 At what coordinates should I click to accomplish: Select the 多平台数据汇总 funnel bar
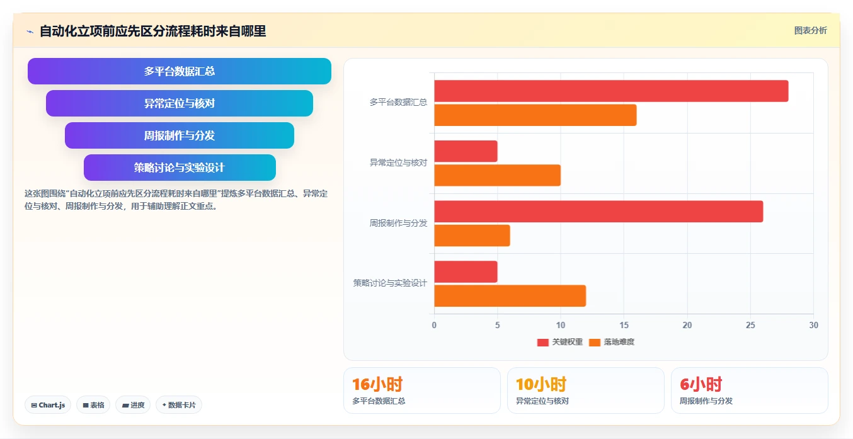[x=180, y=71]
